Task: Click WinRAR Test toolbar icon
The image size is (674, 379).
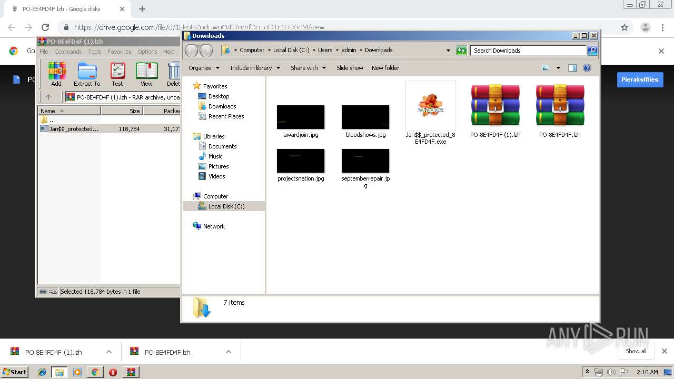Action: (x=117, y=74)
